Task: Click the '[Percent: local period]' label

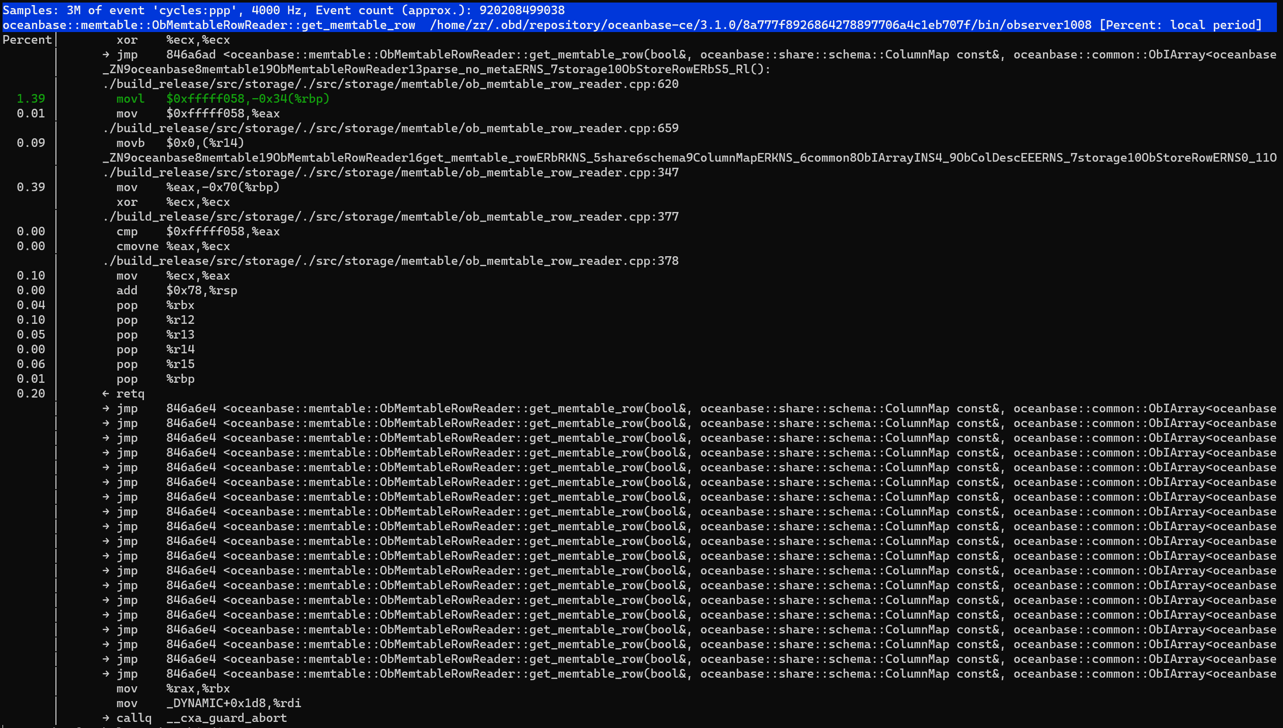Action: pyautogui.click(x=1180, y=25)
